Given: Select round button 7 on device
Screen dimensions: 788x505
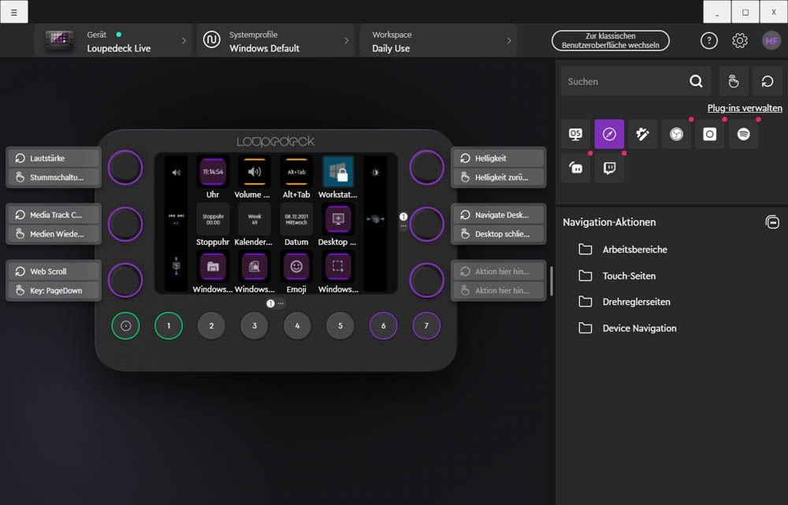Looking at the screenshot, I should click(426, 325).
